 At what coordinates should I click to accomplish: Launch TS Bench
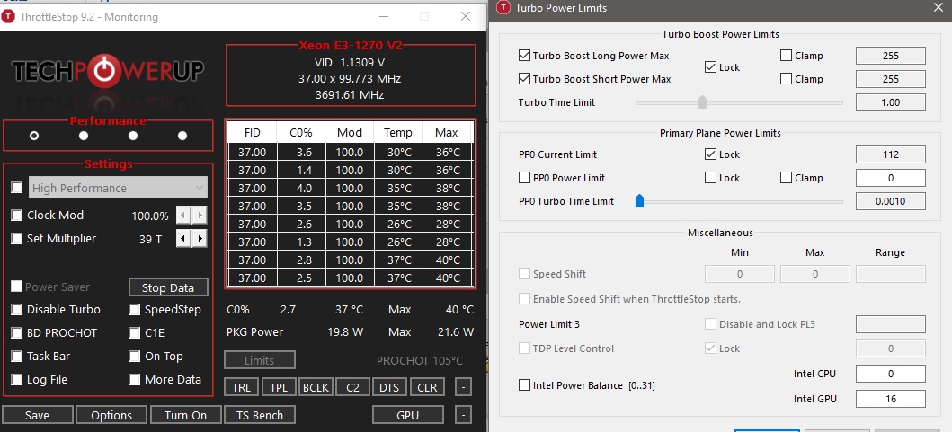(260, 415)
